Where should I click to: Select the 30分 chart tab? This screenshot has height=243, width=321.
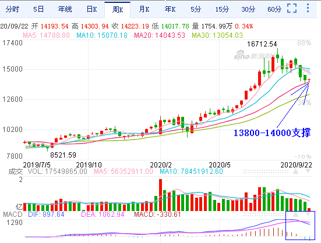click(x=248, y=9)
